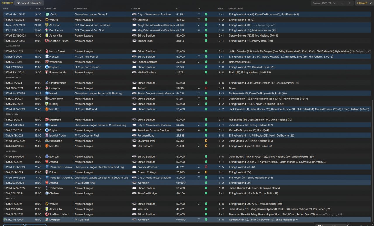Click the Portman Road stadium name
This screenshot has width=374, height=226.
tap(146, 135)
